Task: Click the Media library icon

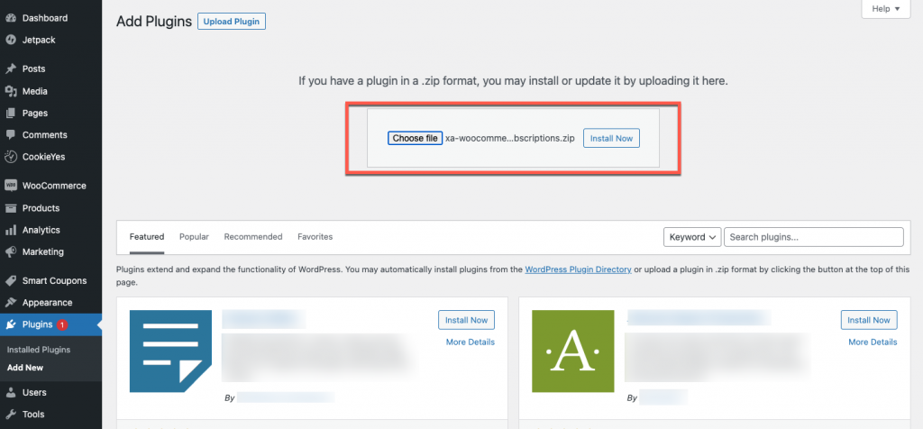Action: click(x=11, y=91)
